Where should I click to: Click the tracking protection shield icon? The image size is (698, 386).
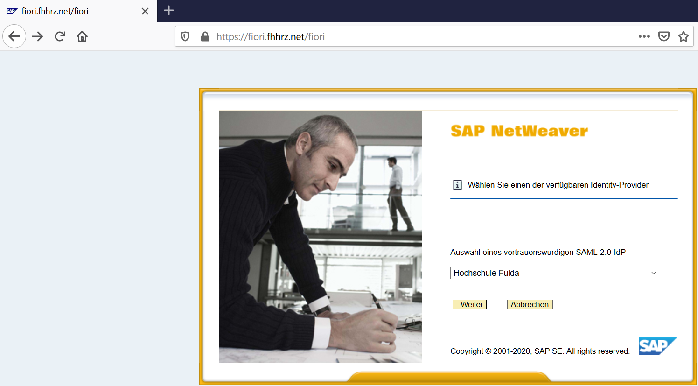pyautogui.click(x=185, y=36)
